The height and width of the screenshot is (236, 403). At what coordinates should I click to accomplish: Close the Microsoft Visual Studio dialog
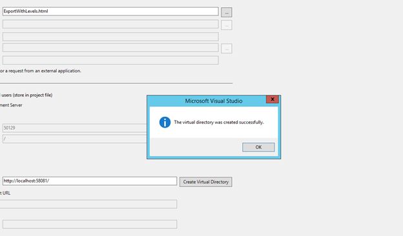click(x=273, y=99)
